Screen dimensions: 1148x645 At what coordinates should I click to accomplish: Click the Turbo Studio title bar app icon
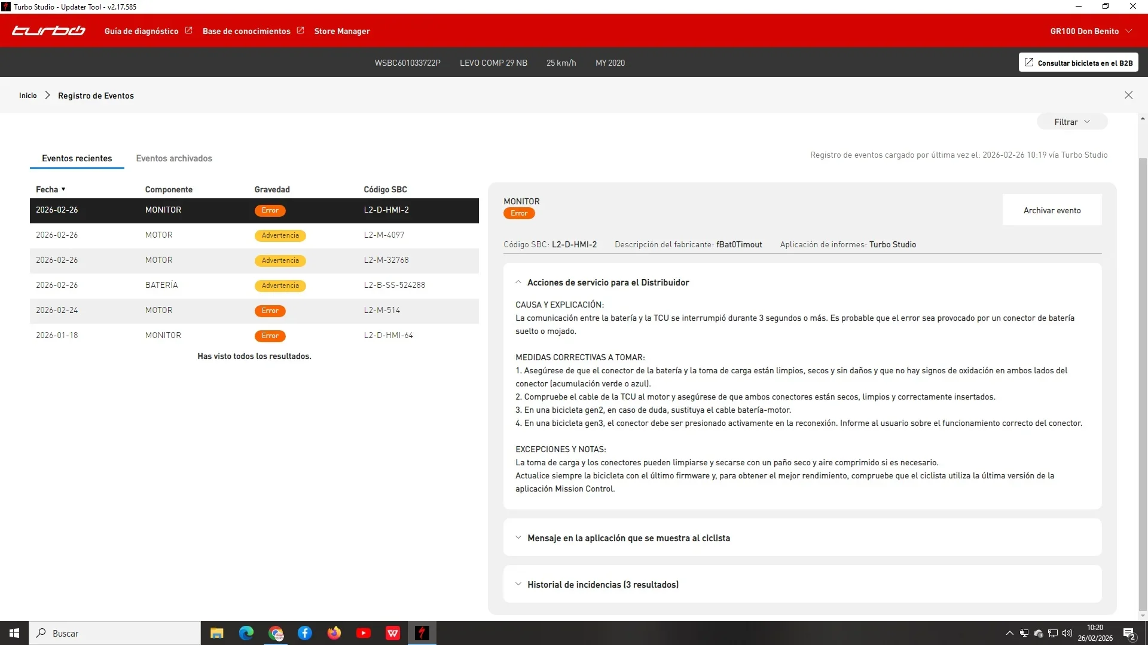[6, 7]
